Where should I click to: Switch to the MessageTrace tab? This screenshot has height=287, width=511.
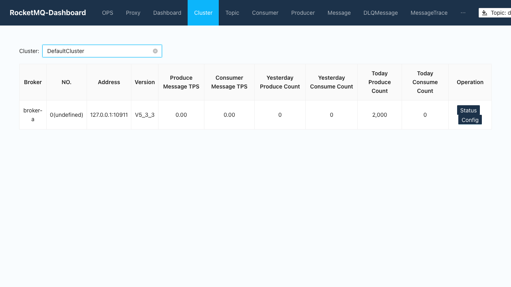tap(429, 13)
